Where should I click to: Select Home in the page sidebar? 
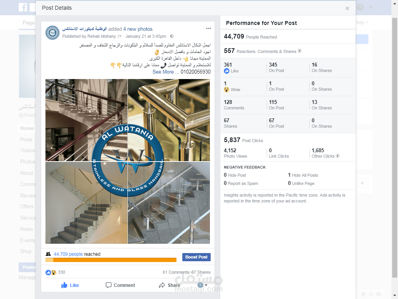27,128
